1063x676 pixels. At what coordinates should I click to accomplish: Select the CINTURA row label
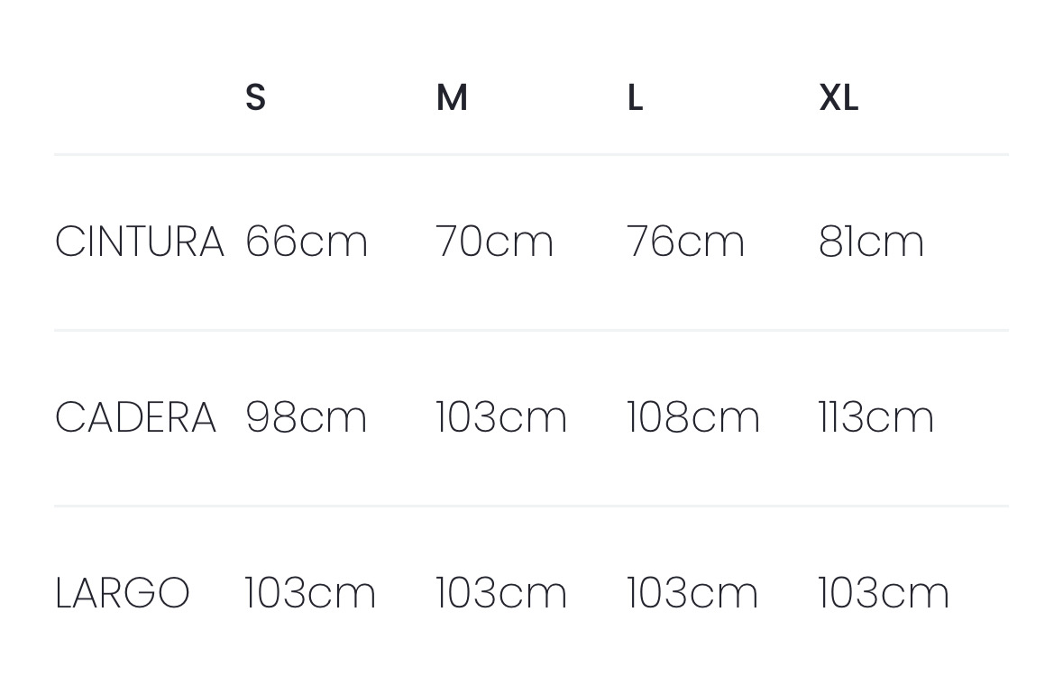click(x=139, y=242)
